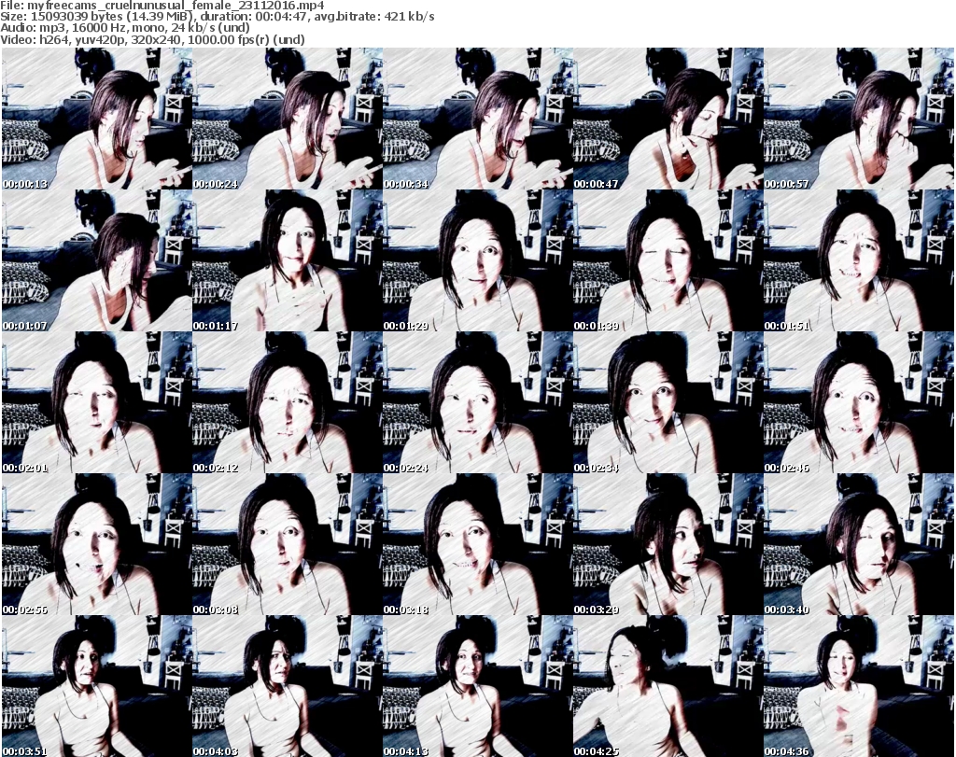Select the frame stamped 00:00:24

click(x=288, y=119)
